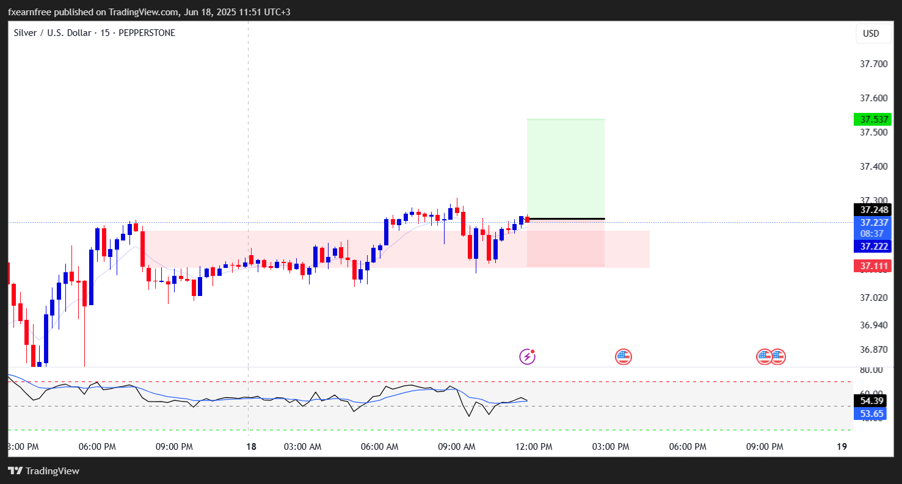902x484 pixels.
Task: Click the black entry line of long position
Action: click(566, 219)
